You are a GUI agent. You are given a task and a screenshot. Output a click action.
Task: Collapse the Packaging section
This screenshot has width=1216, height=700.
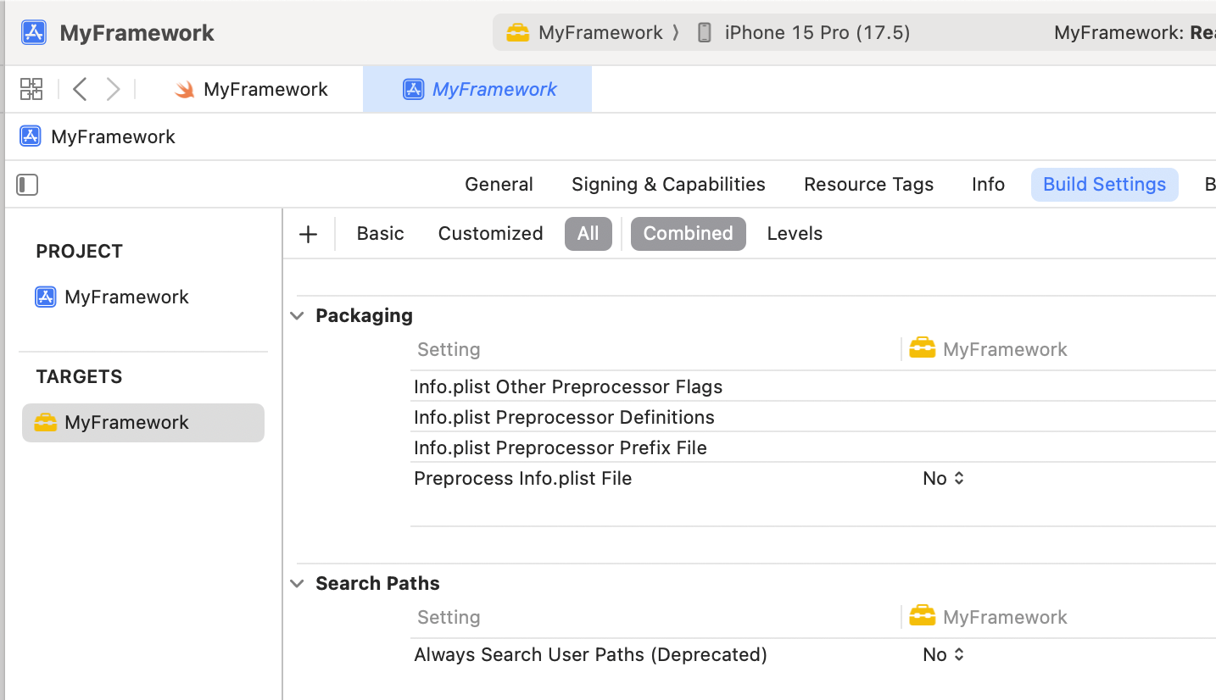coord(297,315)
